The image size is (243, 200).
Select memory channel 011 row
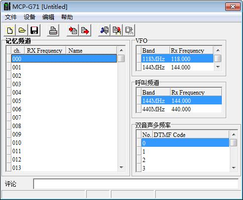click(64, 151)
